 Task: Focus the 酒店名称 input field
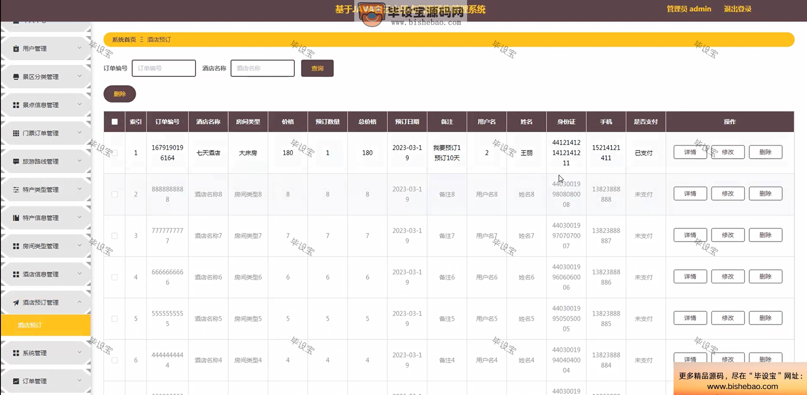click(263, 68)
